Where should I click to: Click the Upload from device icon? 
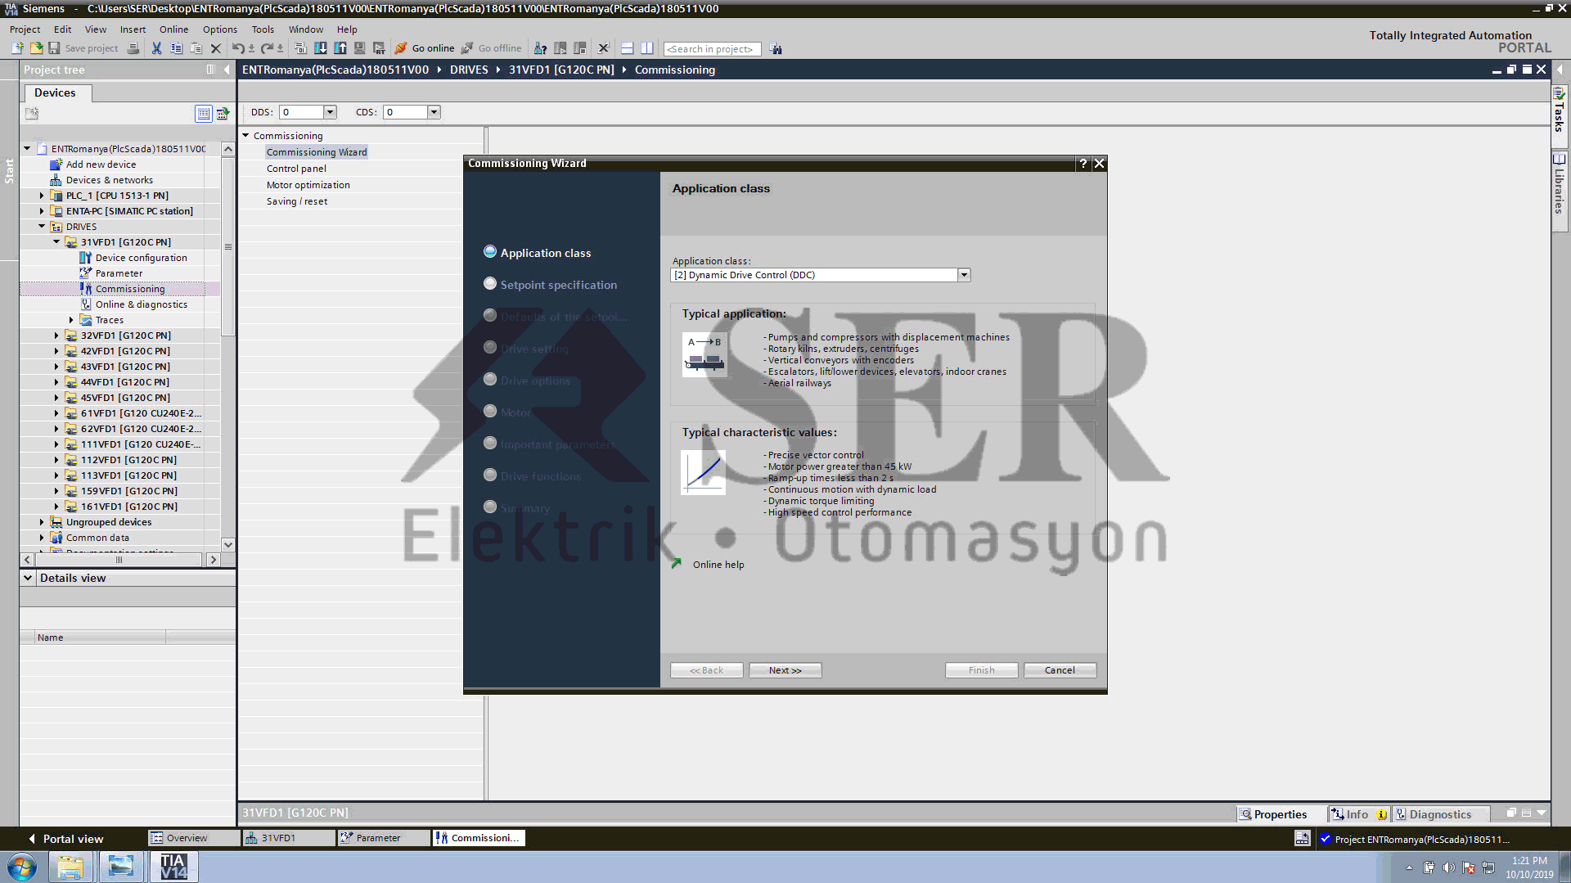[340, 48]
